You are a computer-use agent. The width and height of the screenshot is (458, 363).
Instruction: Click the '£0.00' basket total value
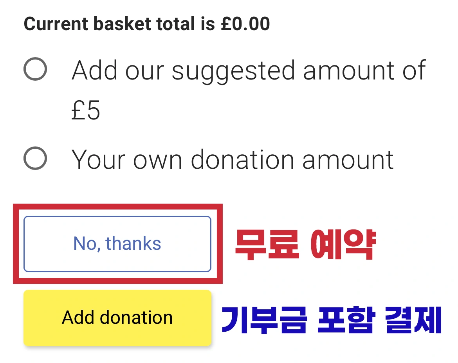245,24
